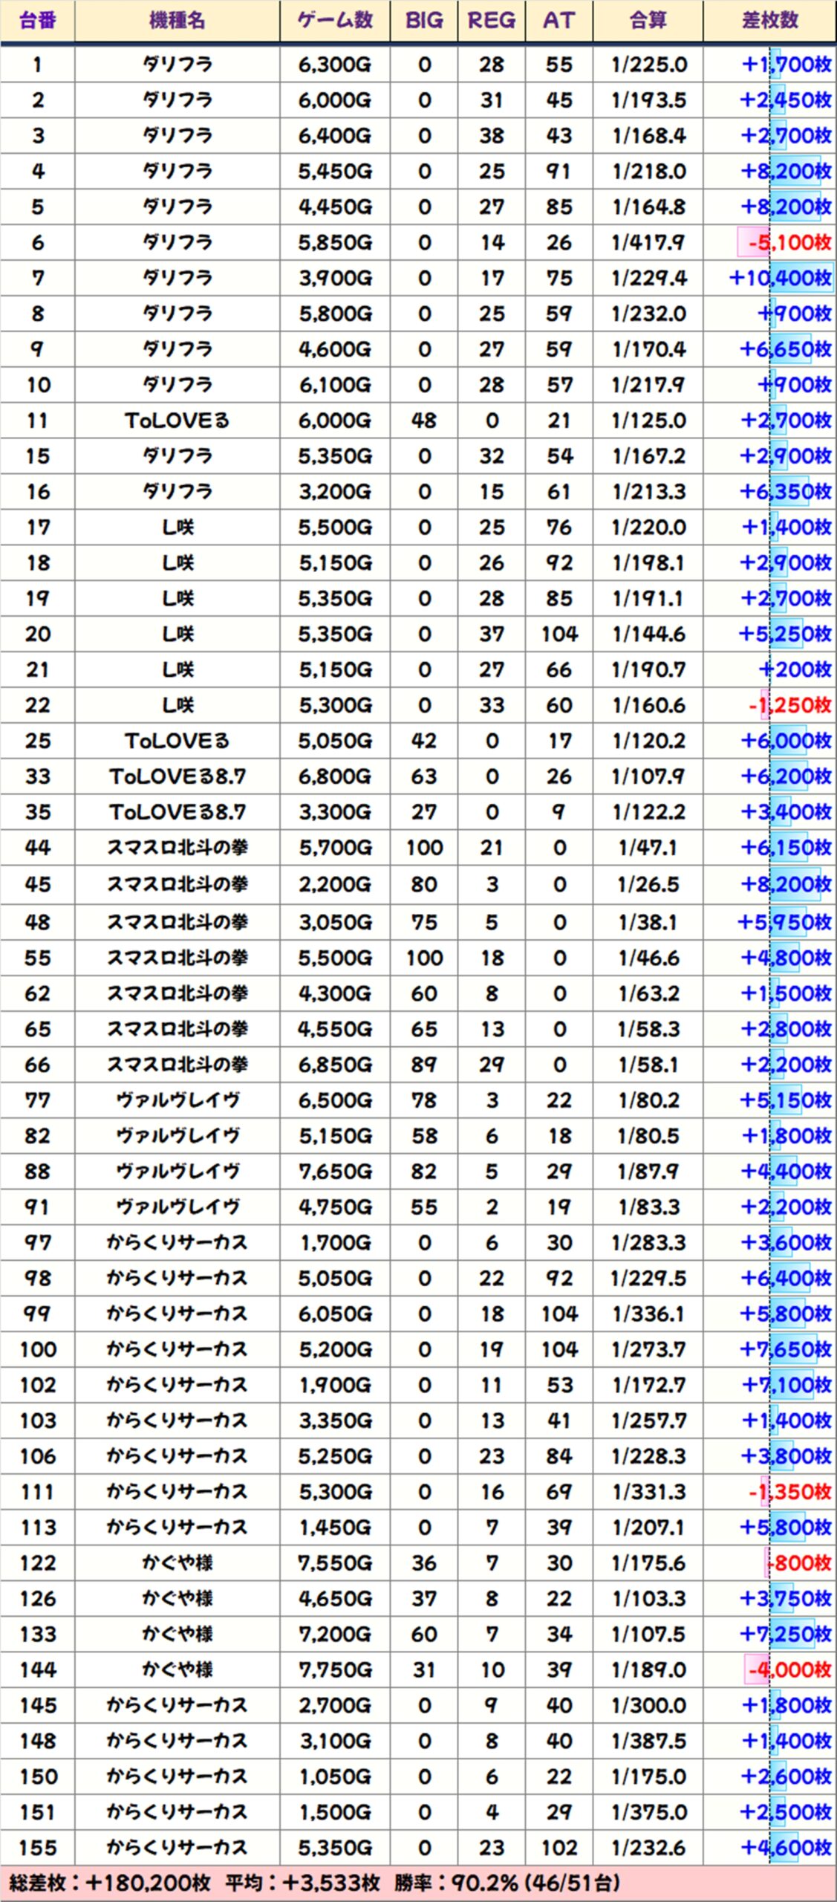Click the 総差枚 +180,200枚 summary text
The height and width of the screenshot is (1902, 837).
click(110, 1883)
